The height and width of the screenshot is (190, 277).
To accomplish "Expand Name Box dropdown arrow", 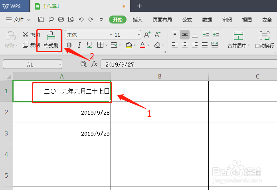I will 60,65.
